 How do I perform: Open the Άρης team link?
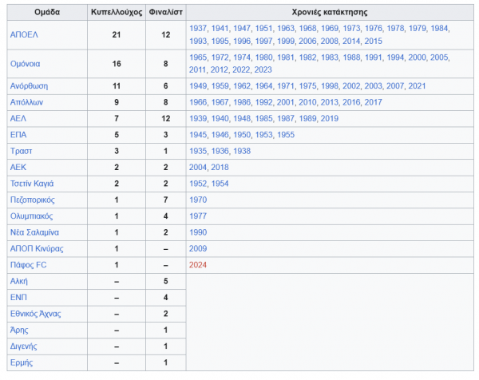point(19,330)
